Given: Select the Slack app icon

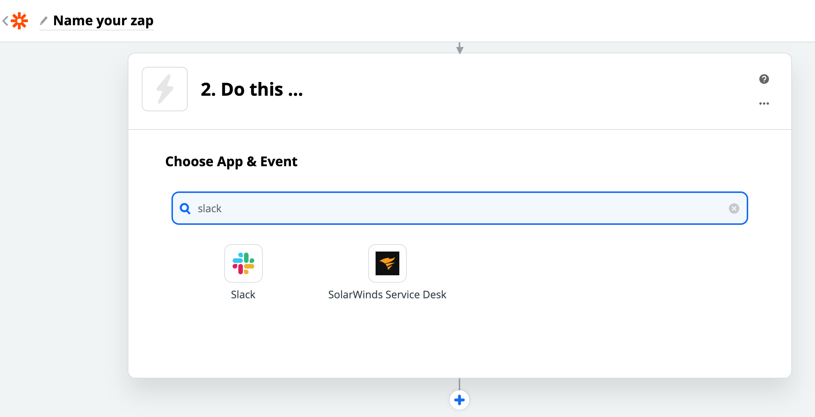Looking at the screenshot, I should [243, 263].
